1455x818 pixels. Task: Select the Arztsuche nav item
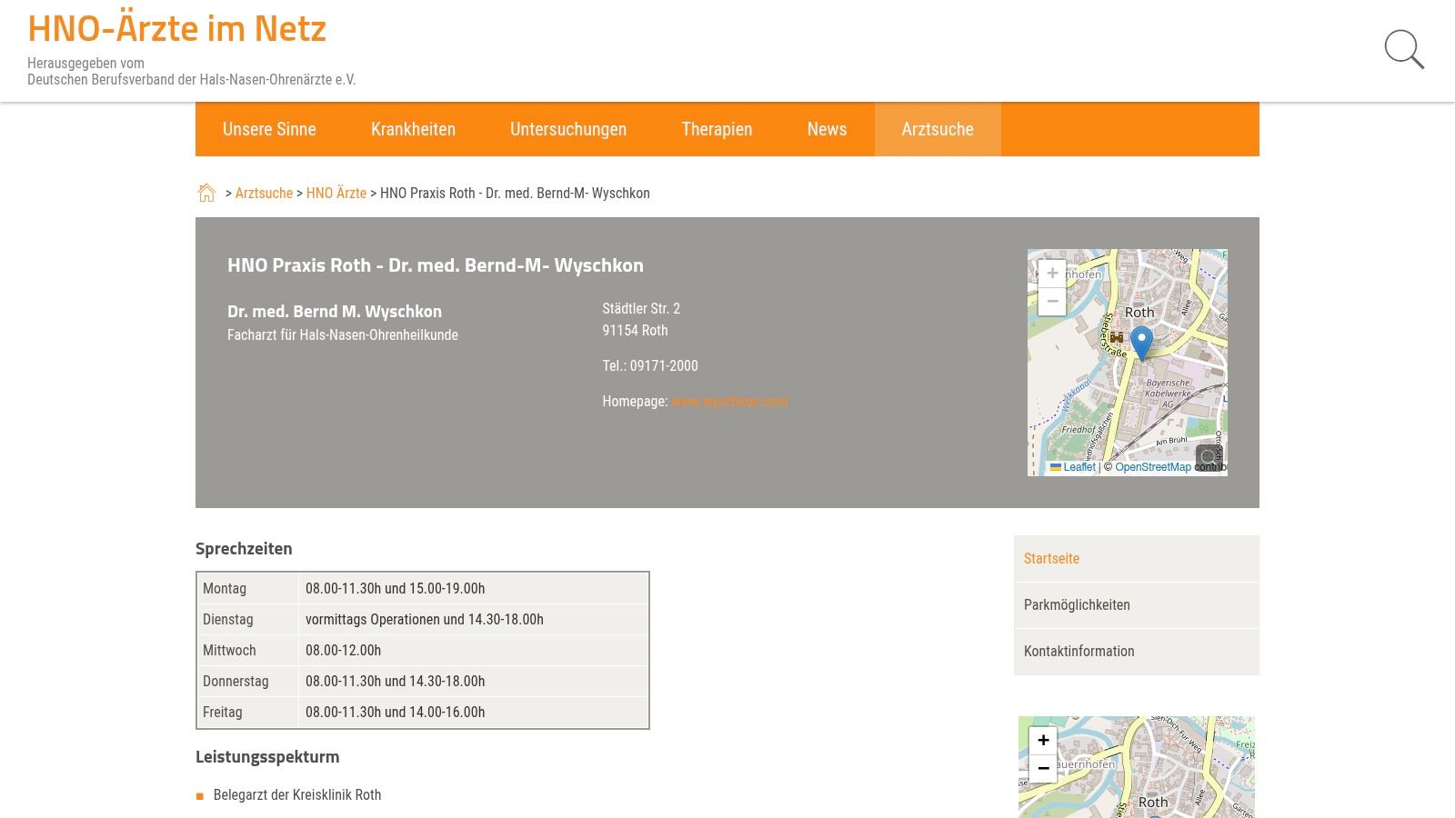938,129
